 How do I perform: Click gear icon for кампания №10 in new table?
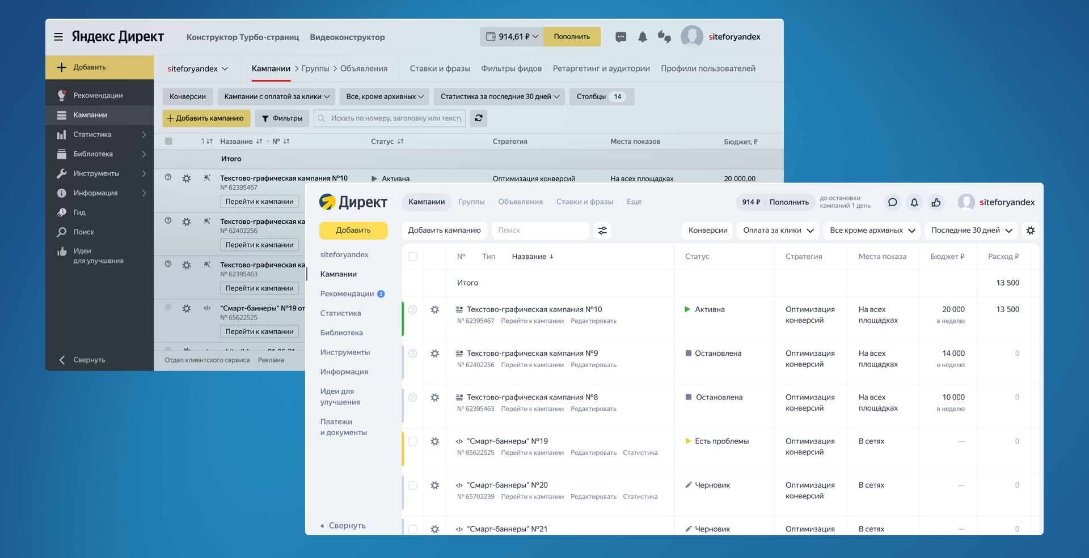(435, 310)
